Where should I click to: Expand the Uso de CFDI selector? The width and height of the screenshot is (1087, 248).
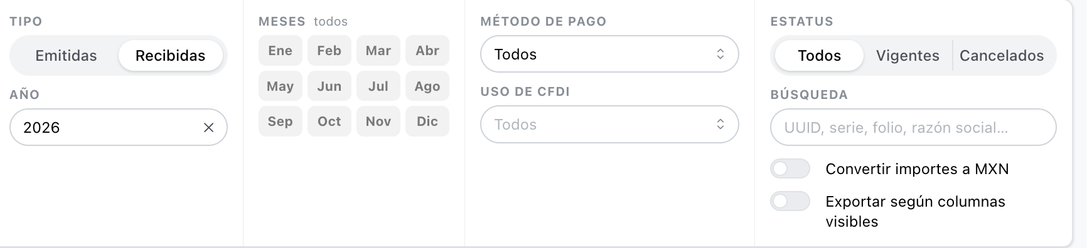pos(609,125)
